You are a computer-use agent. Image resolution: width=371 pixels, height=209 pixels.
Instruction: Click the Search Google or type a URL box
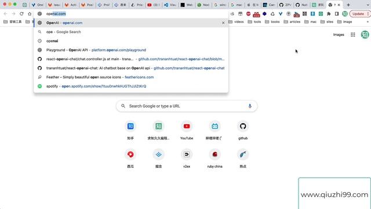[187, 106]
